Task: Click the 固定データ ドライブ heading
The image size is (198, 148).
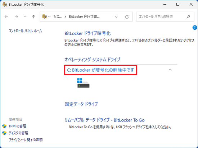Action: 81,104
